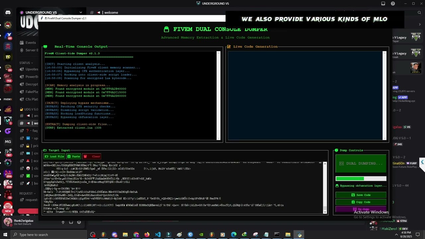
Task: Open Discord user settings gear icon
Action: 79,222
